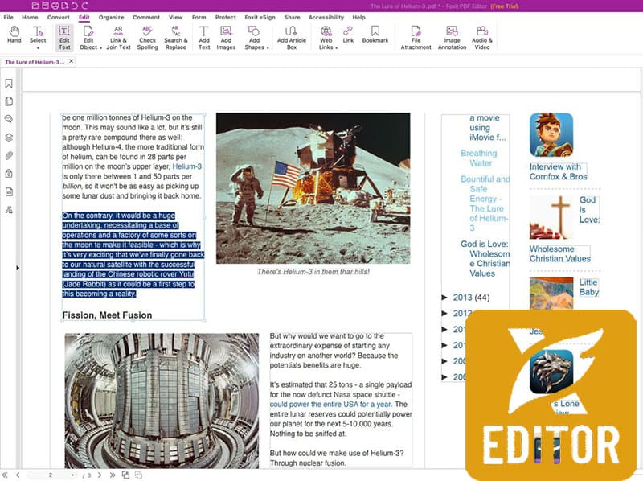Screen dimensions: 643x481
Task: Open the Comment tab
Action: point(146,17)
